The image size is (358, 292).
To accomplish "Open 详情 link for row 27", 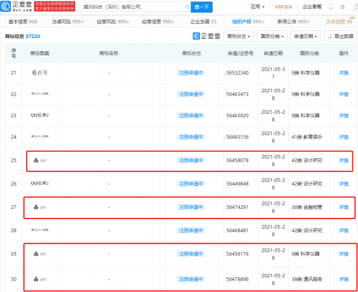I will point(344,207).
